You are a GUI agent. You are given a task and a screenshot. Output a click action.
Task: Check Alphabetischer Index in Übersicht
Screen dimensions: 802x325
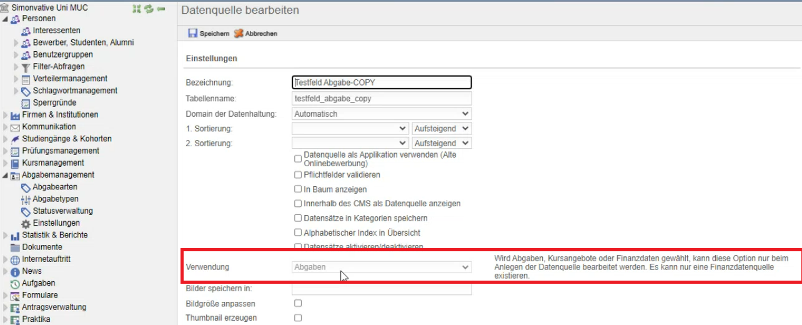click(x=298, y=232)
